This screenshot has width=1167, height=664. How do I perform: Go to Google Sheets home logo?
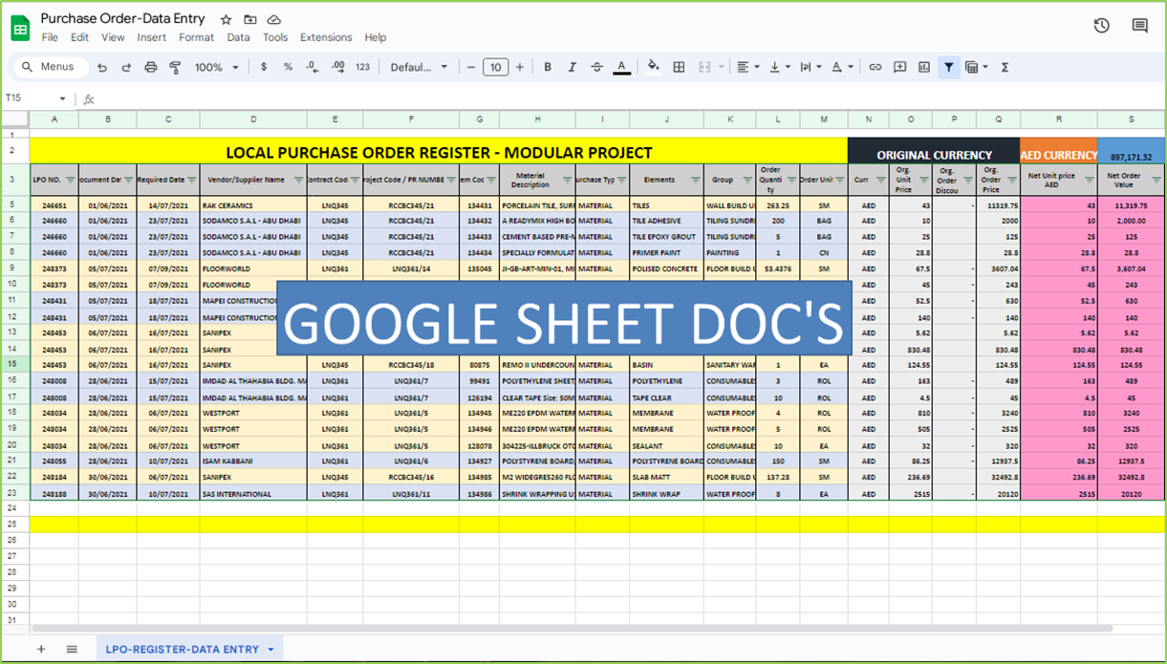[x=20, y=28]
